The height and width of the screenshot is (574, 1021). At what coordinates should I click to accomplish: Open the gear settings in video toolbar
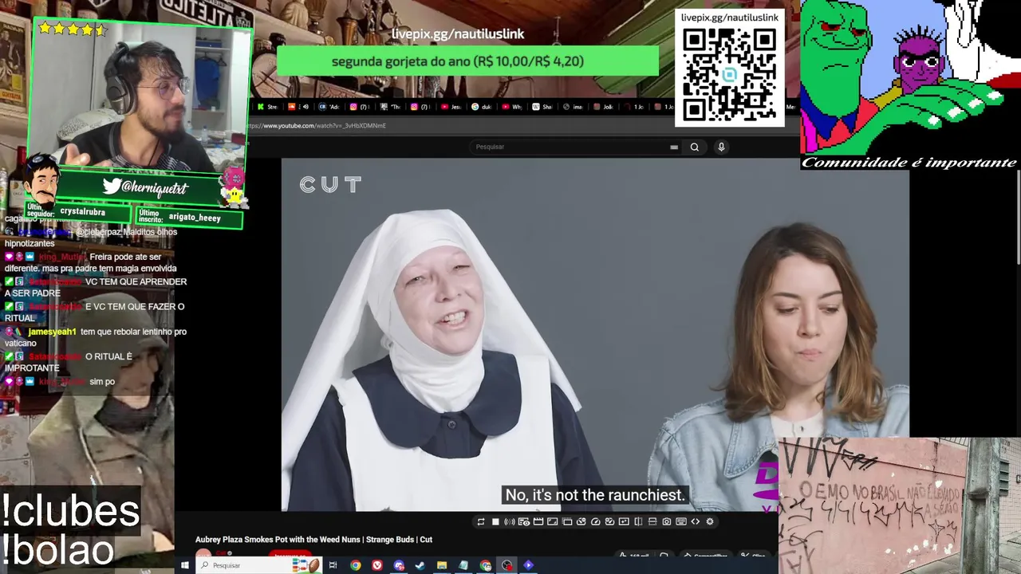click(x=710, y=521)
